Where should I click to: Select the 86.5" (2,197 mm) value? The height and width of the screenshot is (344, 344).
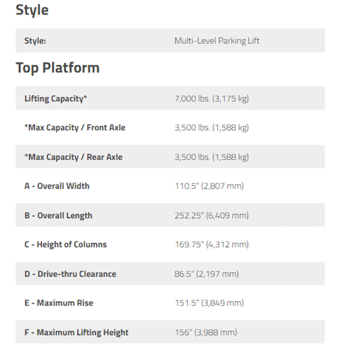click(x=206, y=274)
